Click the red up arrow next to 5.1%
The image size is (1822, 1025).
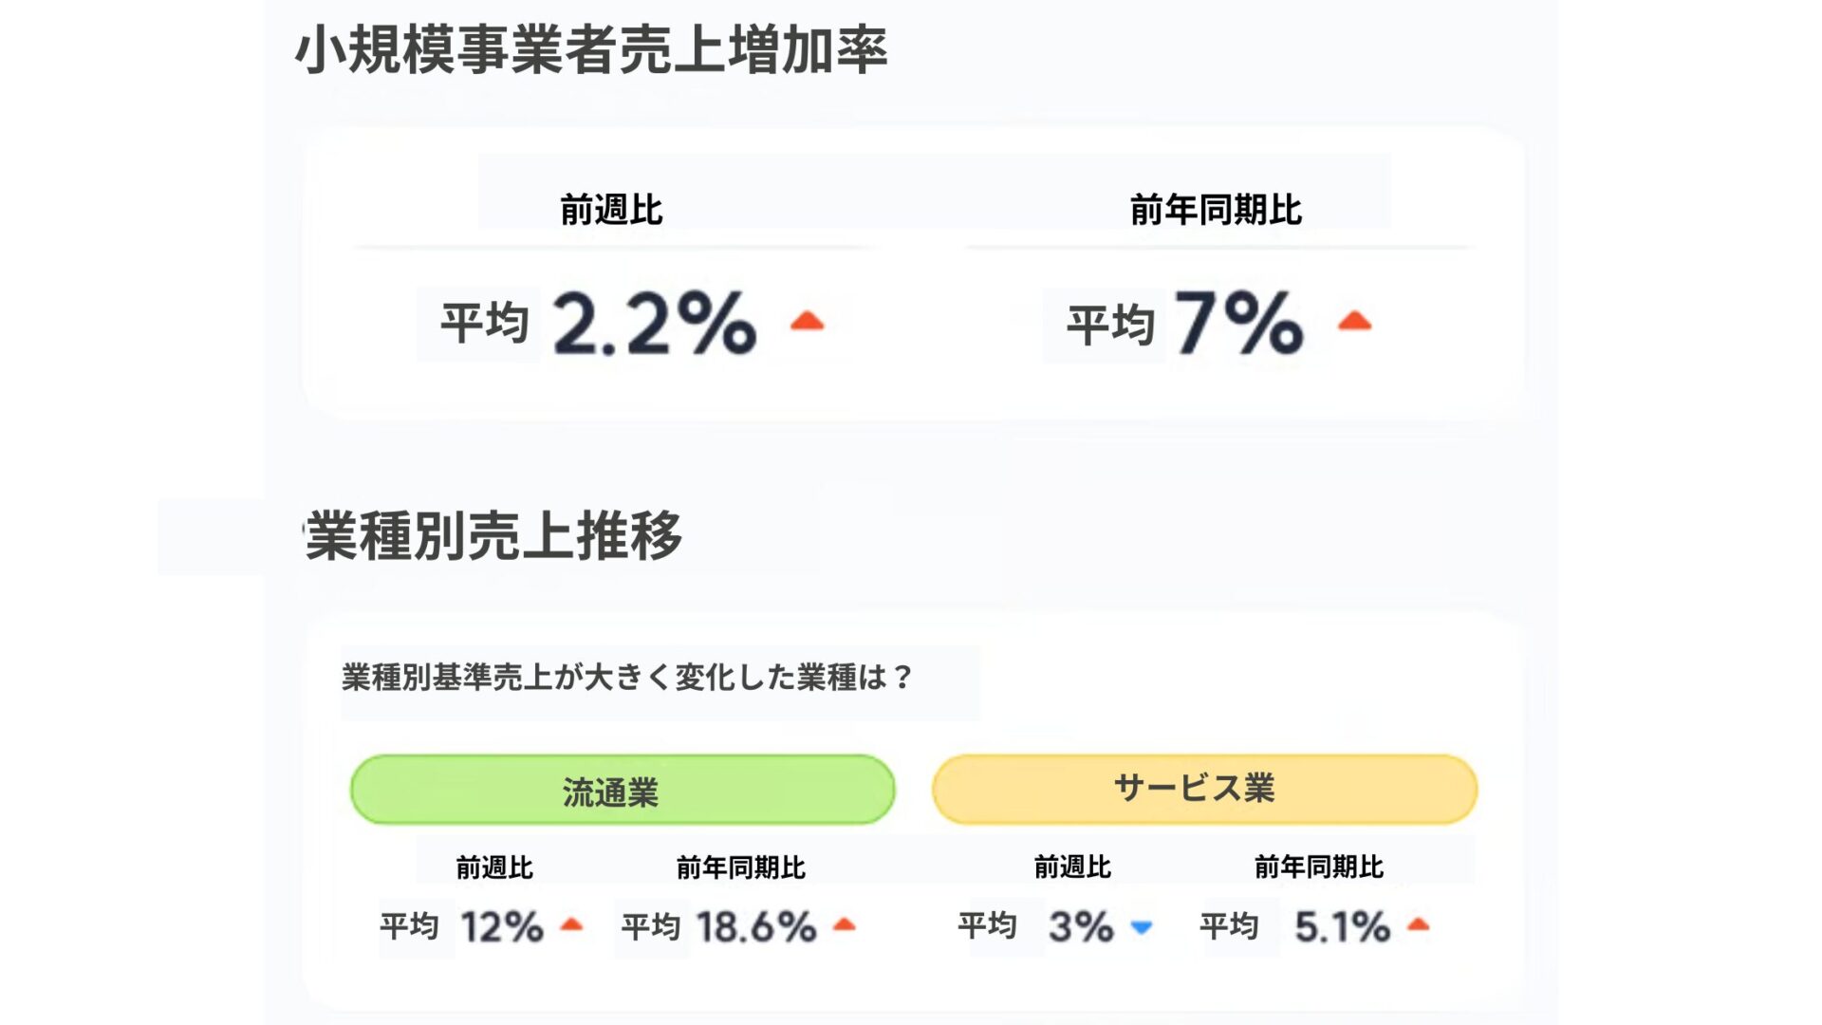click(1418, 923)
